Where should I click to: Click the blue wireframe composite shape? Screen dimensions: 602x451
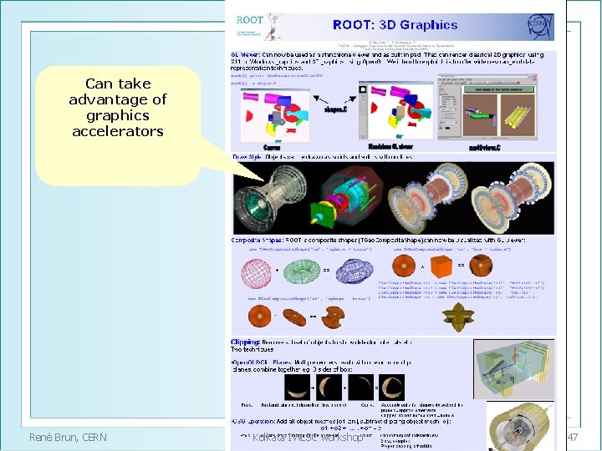[x=355, y=271]
